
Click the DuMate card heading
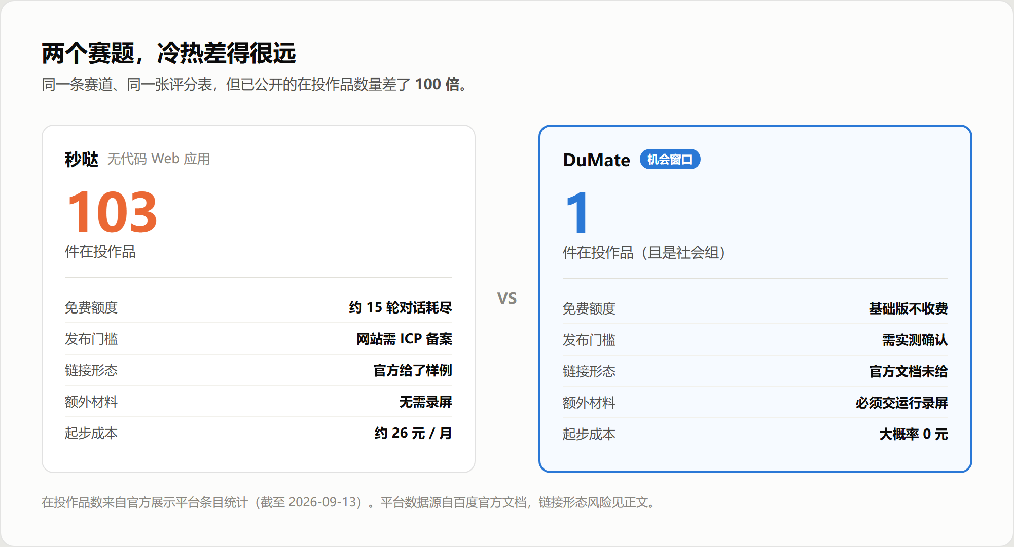pyautogui.click(x=597, y=160)
